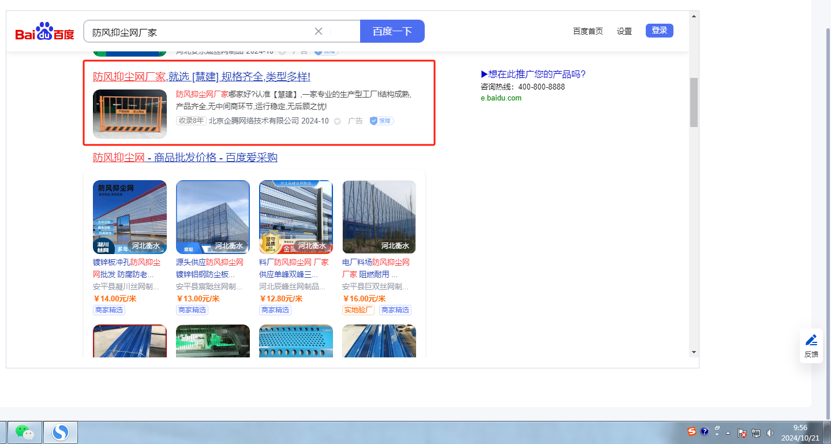The image size is (831, 444).
Task: Click the vertical scrollbar thumb in the page
Action: coord(694,102)
